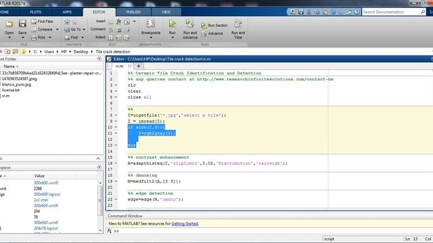Set breakpoint dash at line 16

tap(116, 163)
